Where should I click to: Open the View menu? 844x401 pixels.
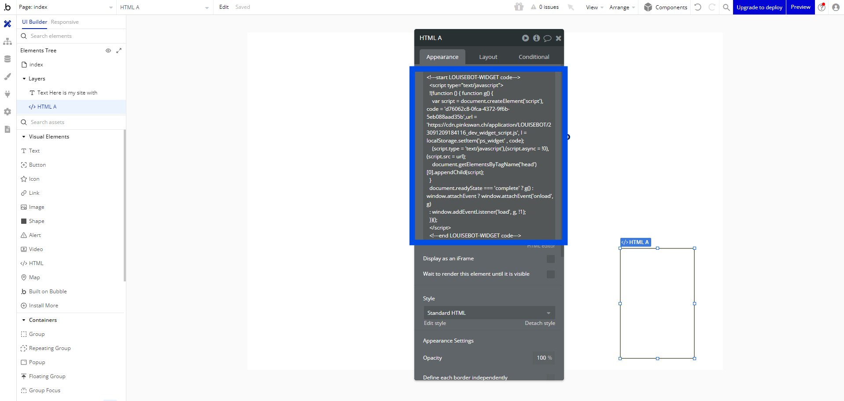pos(594,7)
